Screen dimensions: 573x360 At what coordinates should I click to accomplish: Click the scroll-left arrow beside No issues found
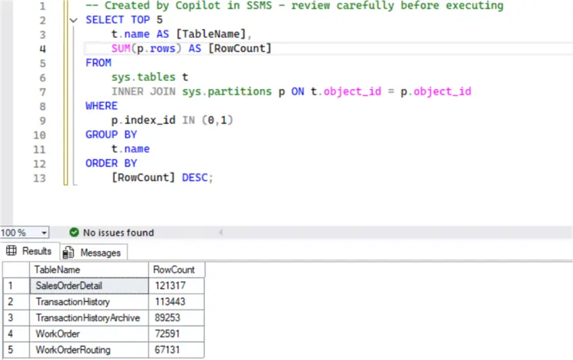coord(221,232)
